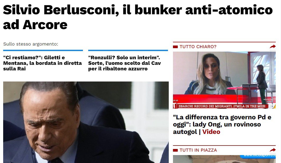Click the red marker before TUTTI IN PIAZZA
The width and height of the screenshot is (281, 163).
(175, 150)
